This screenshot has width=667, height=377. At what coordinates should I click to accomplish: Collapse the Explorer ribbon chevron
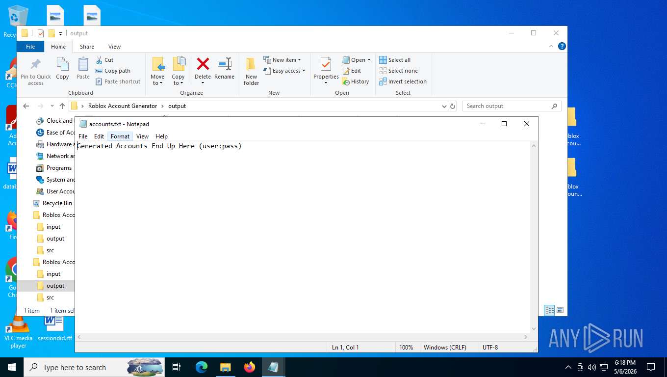point(551,46)
